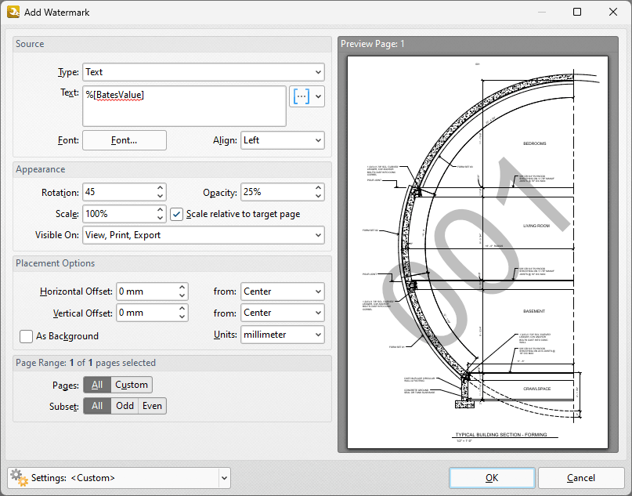Toggle Scale relative to target page
Screen dimensions: 632x496
pyautogui.click(x=176, y=214)
